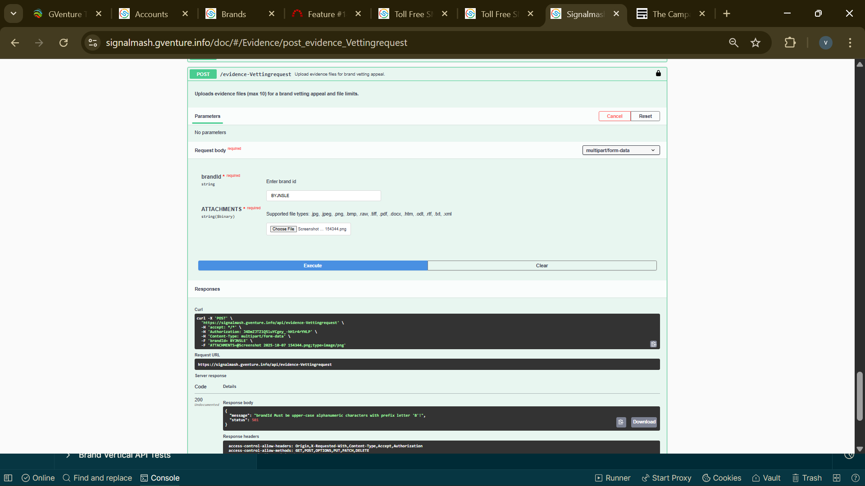
Task: Click the bookmark star icon
Action: point(756,43)
